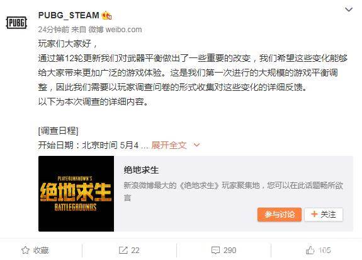Open the PUBG profile avatar
This screenshot has width=362, height=260.
click(16, 23)
